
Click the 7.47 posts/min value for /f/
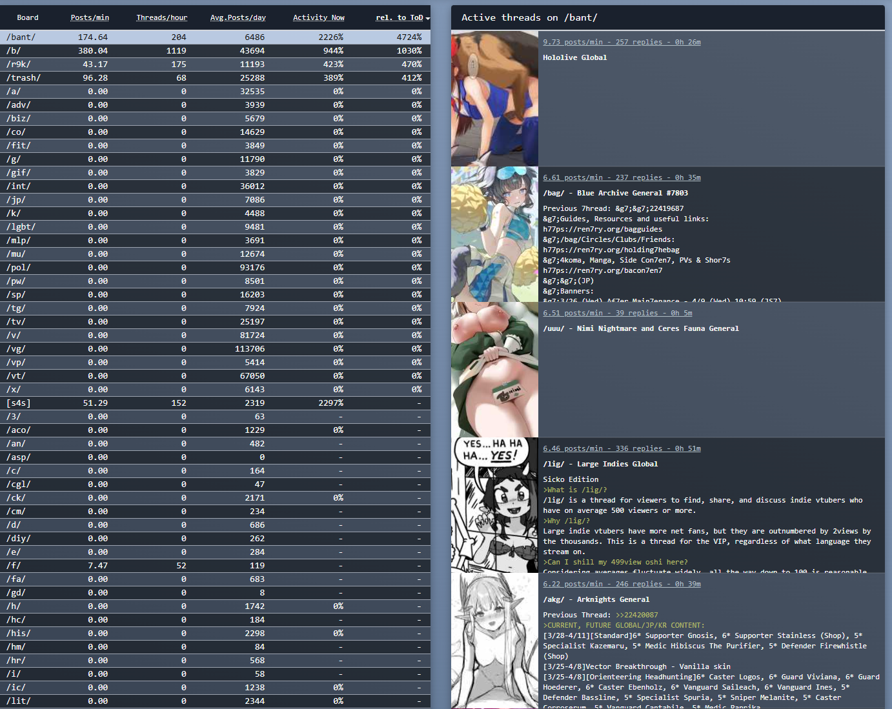(98, 566)
